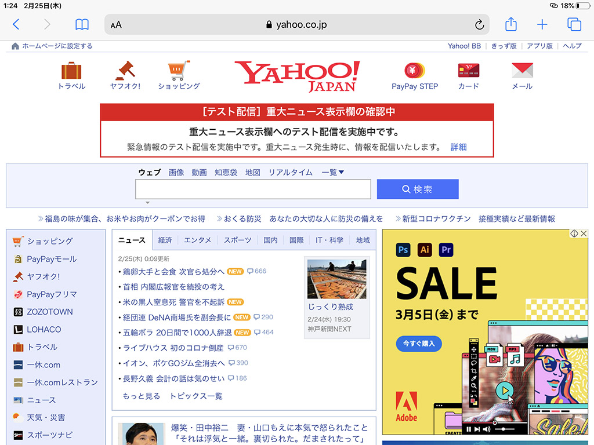The image size is (594, 445).
Task: Open the Safari bookmarks book icon
Action: click(82, 24)
